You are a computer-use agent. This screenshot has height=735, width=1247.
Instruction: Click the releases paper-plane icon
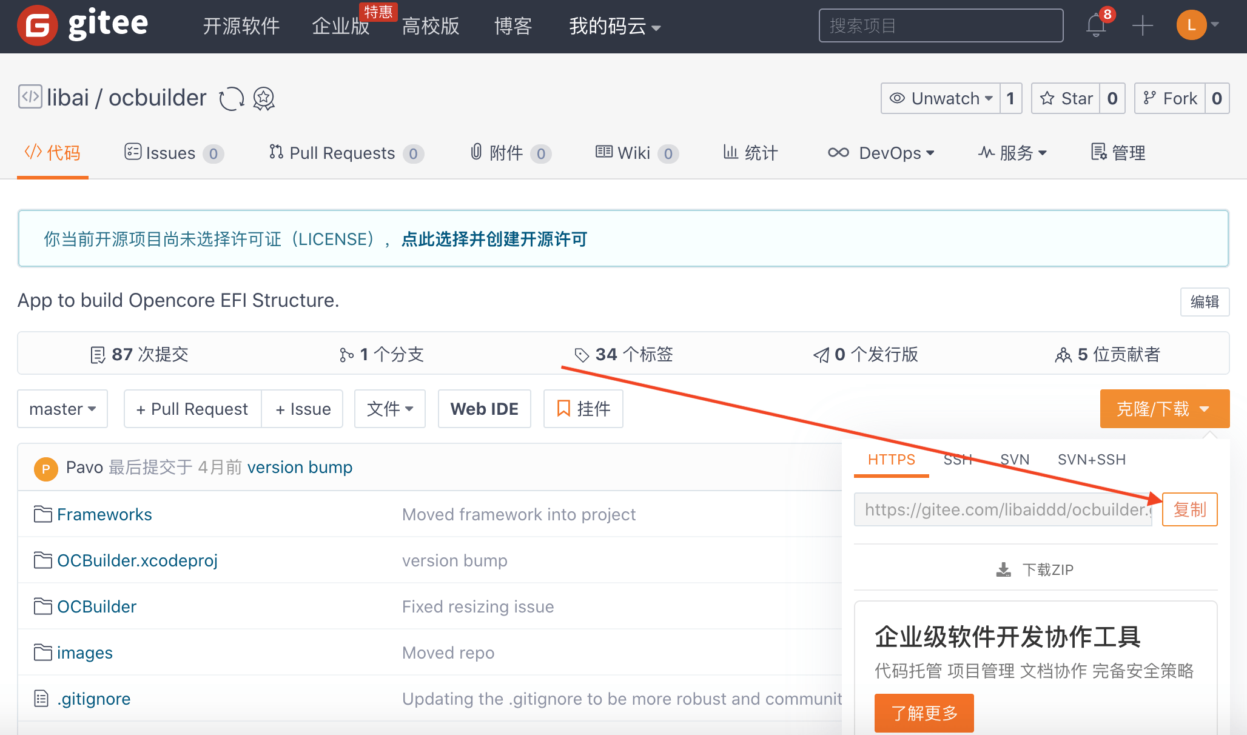click(821, 355)
